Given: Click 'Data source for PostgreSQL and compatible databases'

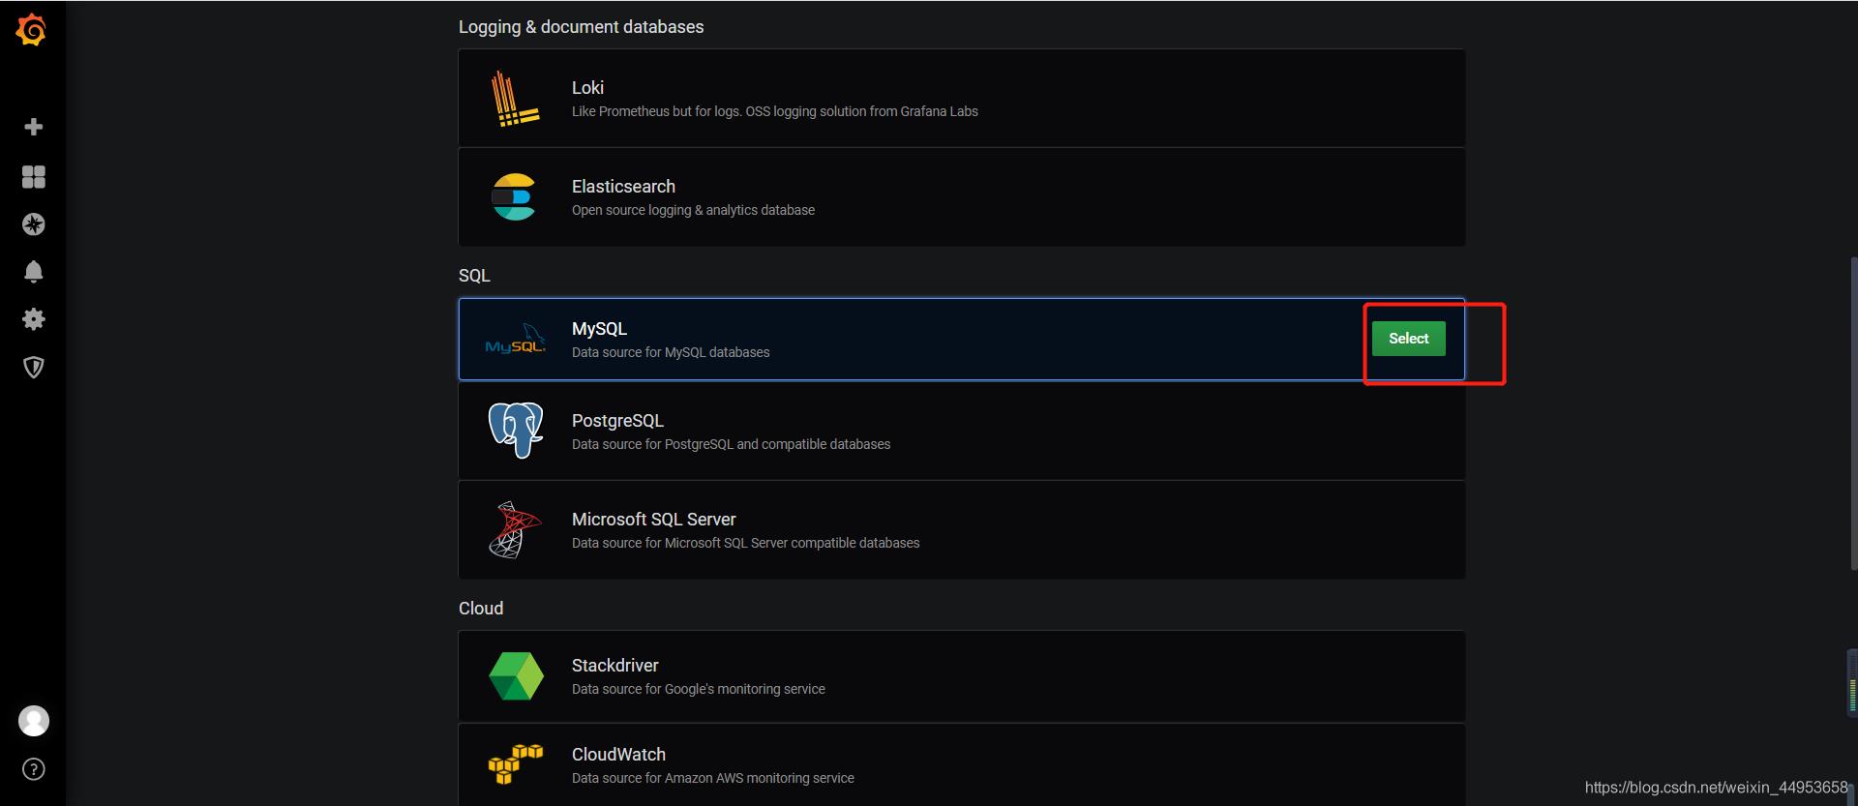Looking at the screenshot, I should point(731,445).
